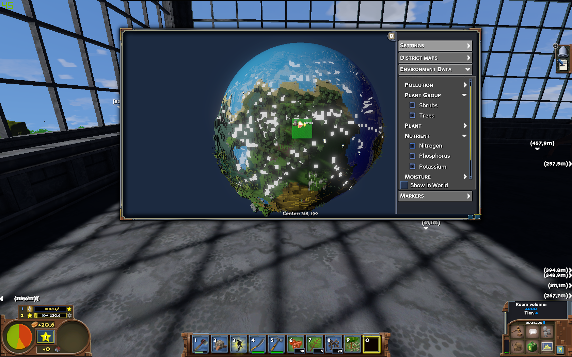Click the 317,81,200 E balance readout
This screenshot has height=357, width=572.
pos(535,323)
